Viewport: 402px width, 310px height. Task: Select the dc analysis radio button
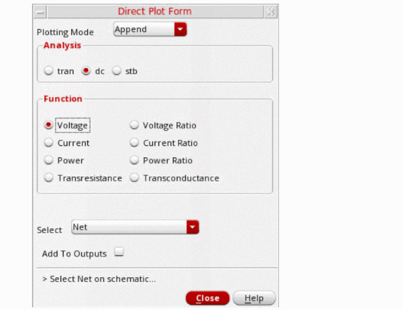(86, 71)
